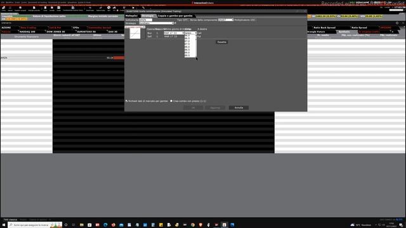Select strike 88.0 from the list
Screen dimensions: 406x228
pos(189,47)
